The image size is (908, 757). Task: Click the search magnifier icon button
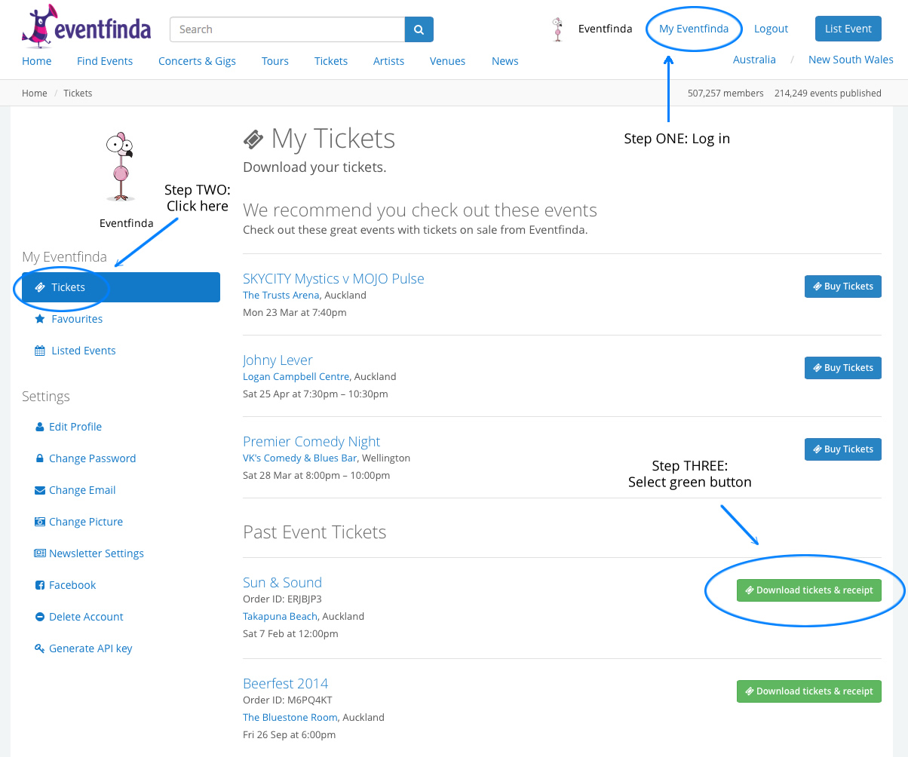[x=419, y=29]
